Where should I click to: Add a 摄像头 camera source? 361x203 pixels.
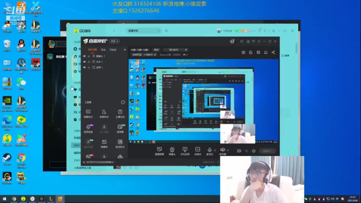tap(172, 151)
